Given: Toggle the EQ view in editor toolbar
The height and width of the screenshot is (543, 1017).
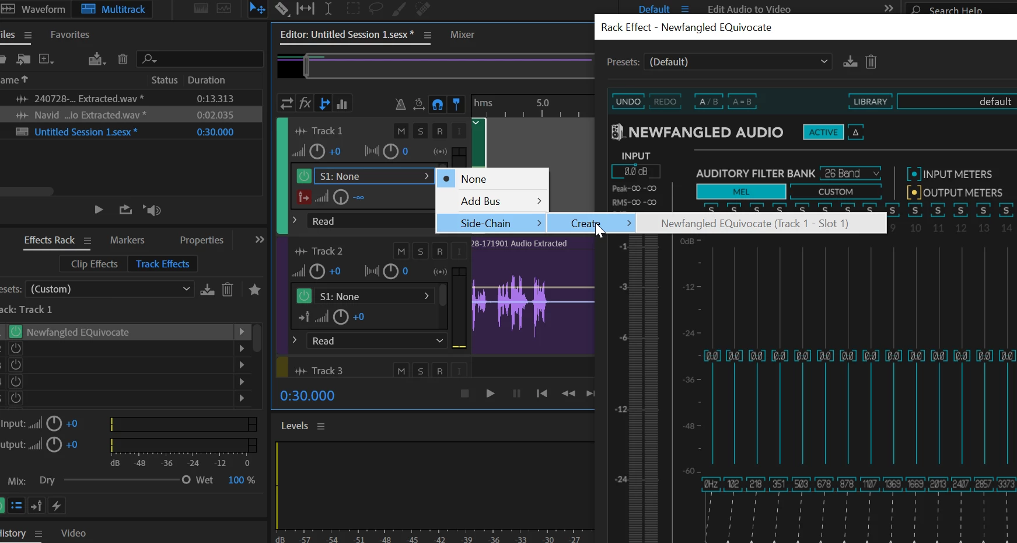Looking at the screenshot, I should point(343,104).
